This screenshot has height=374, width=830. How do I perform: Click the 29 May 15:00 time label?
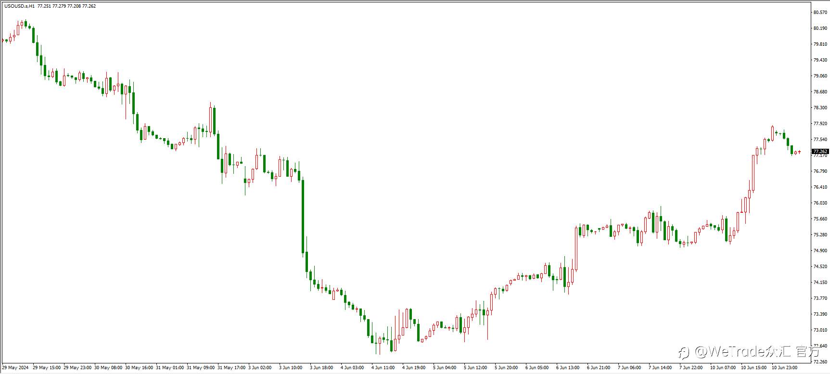47,368
